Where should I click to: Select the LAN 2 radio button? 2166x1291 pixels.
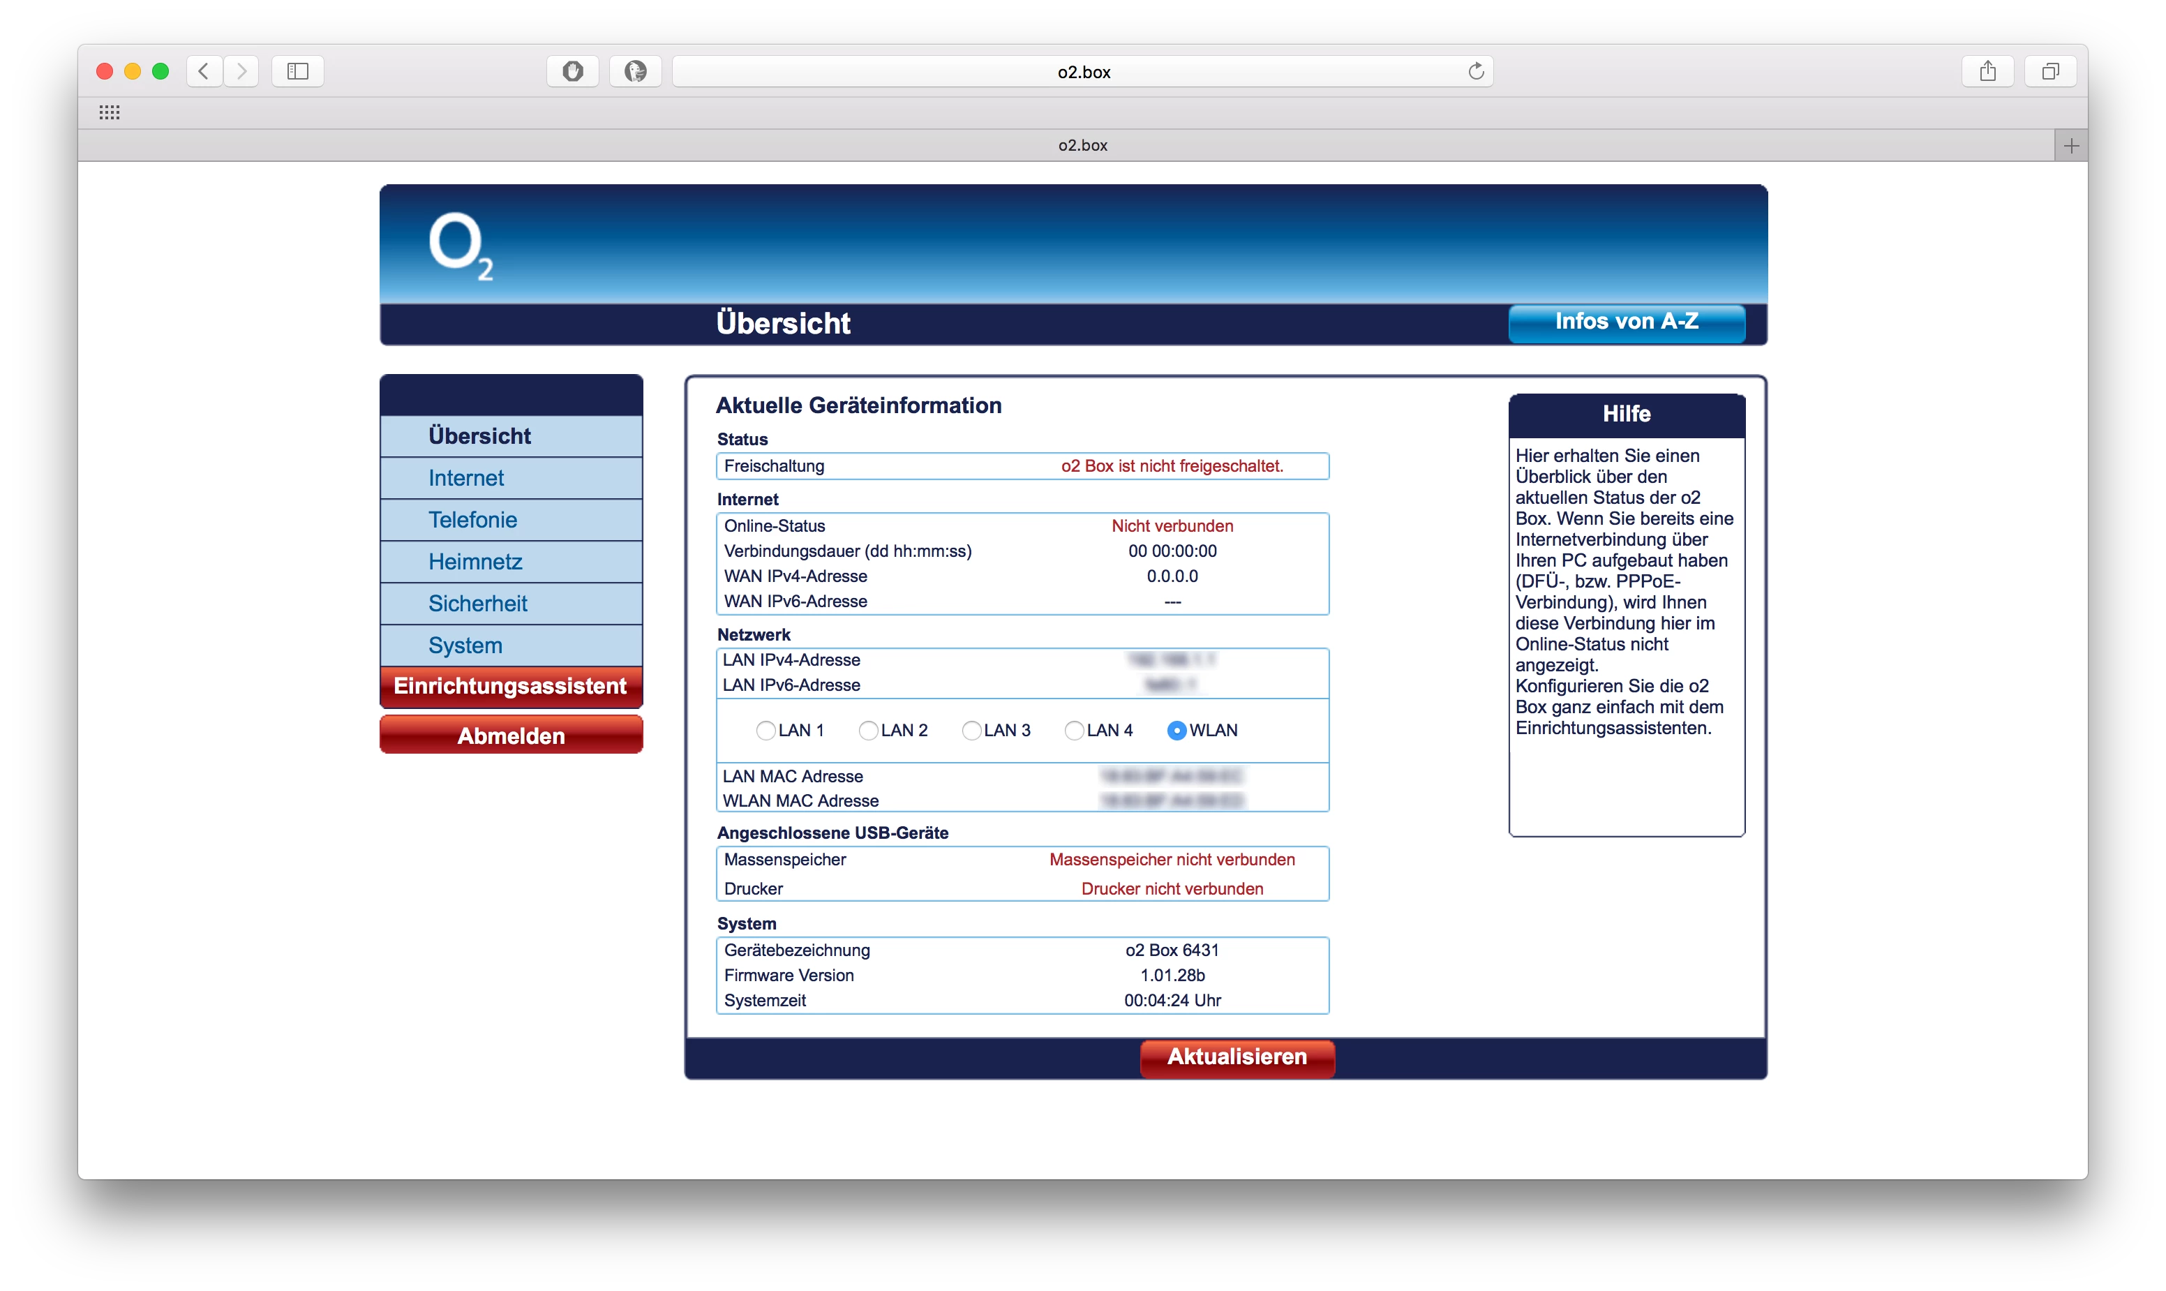(868, 731)
